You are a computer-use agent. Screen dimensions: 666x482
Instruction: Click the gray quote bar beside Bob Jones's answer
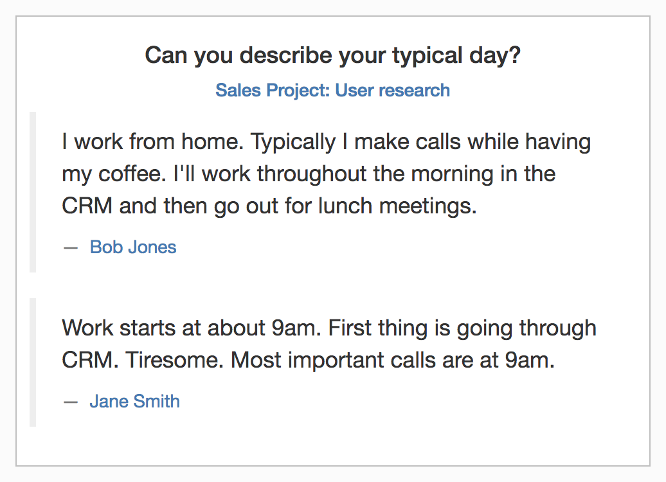coord(33,192)
